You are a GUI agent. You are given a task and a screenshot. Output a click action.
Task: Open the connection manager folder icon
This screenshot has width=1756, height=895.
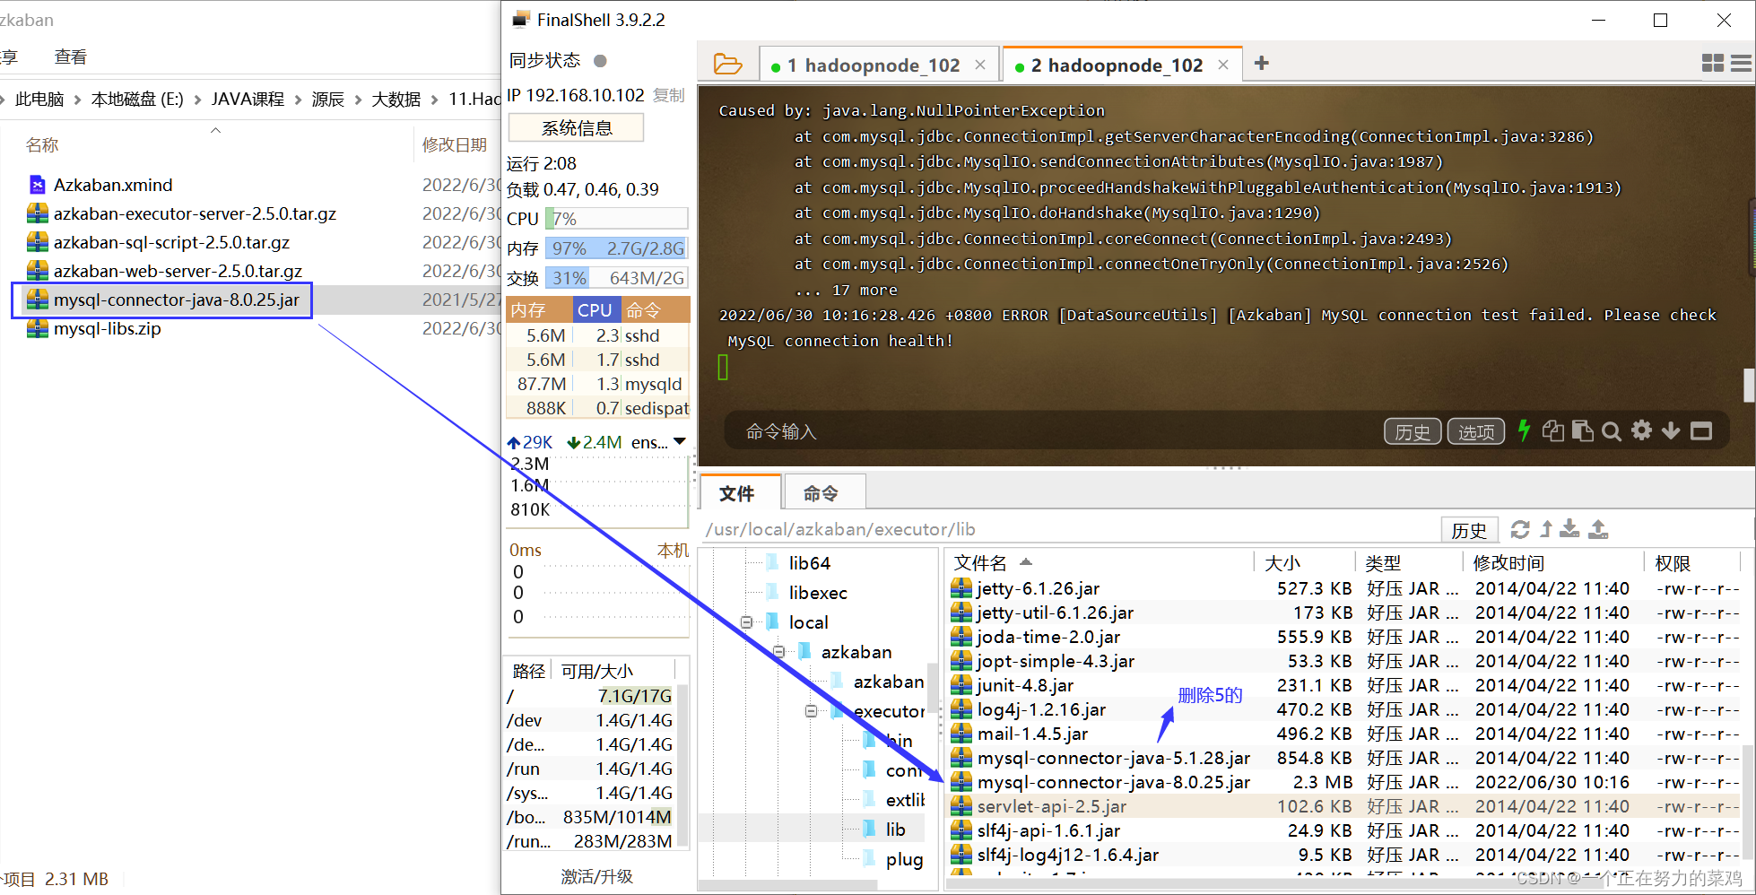click(727, 64)
